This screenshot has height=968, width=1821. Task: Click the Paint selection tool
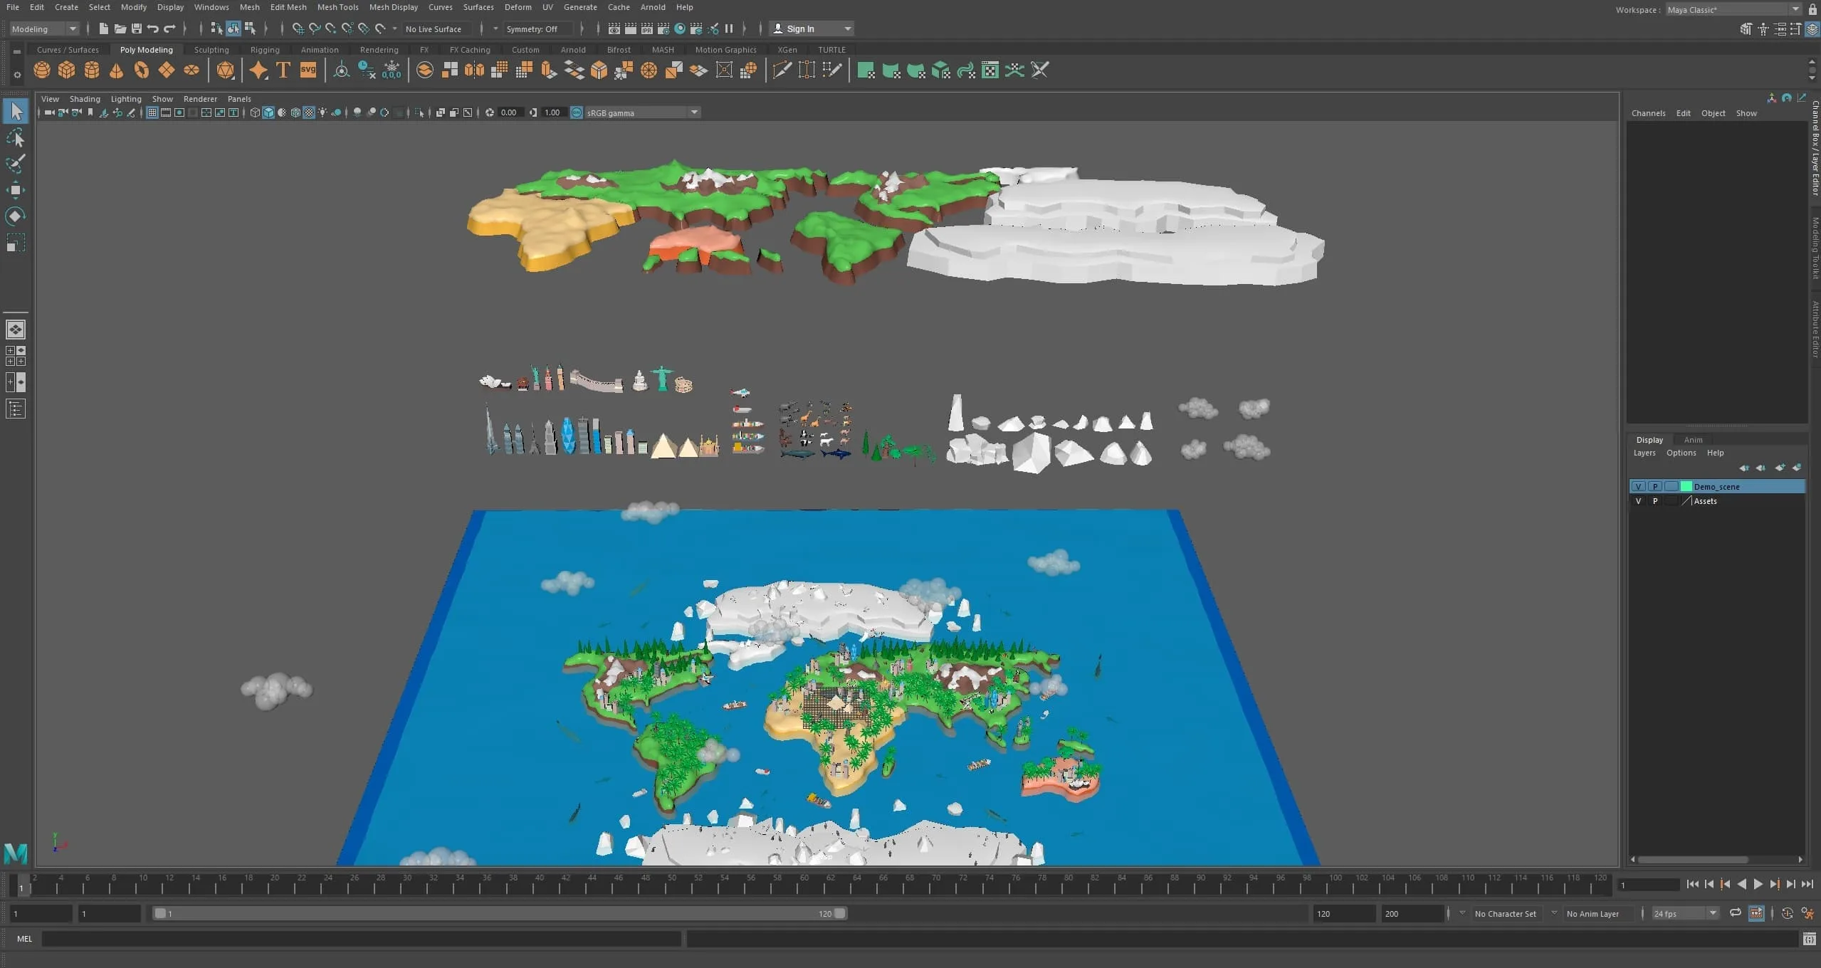(15, 164)
